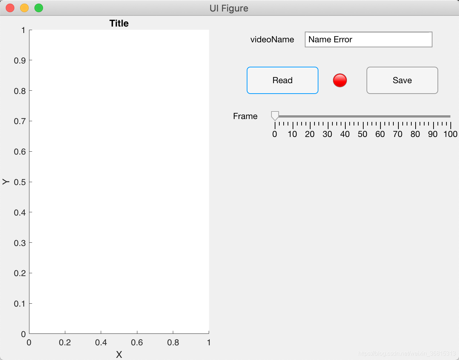Set Frame slider at tick 100
459x360 pixels.
pos(450,116)
